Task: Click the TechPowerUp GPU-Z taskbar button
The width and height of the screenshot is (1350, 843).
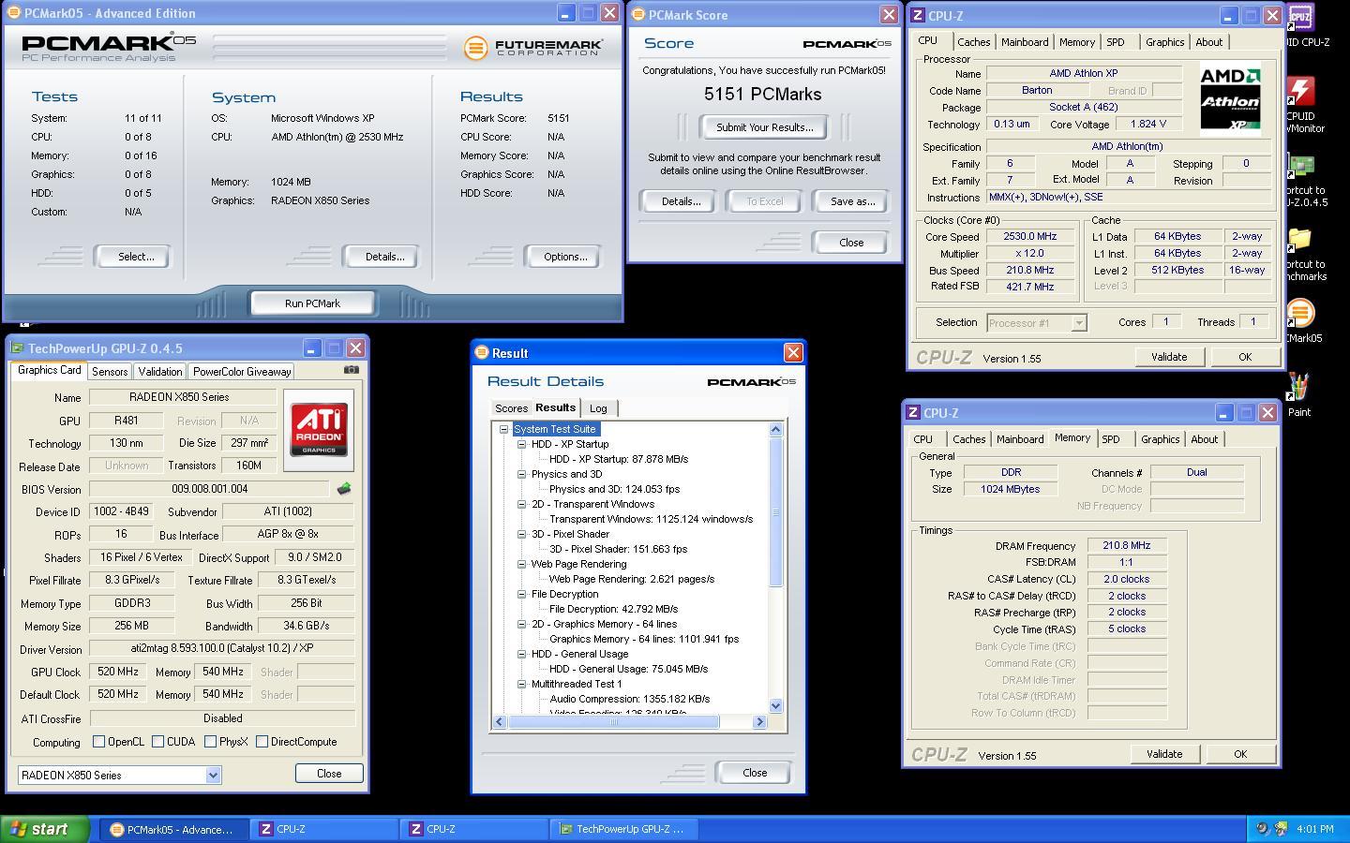Action: [623, 829]
